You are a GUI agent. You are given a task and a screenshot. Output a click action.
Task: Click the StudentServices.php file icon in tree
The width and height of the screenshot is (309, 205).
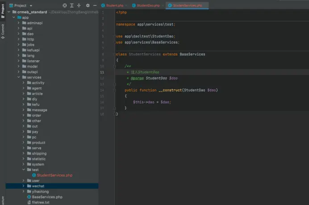(34, 175)
